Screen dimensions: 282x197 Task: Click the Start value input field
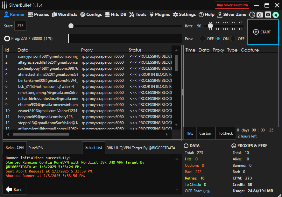(20, 26)
